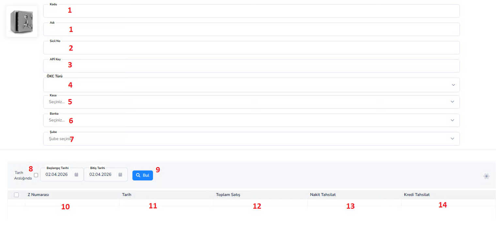Screen dimensions: 496x227
Task: Open the Bitiş Tarihi calendar icon
Action: click(120, 175)
